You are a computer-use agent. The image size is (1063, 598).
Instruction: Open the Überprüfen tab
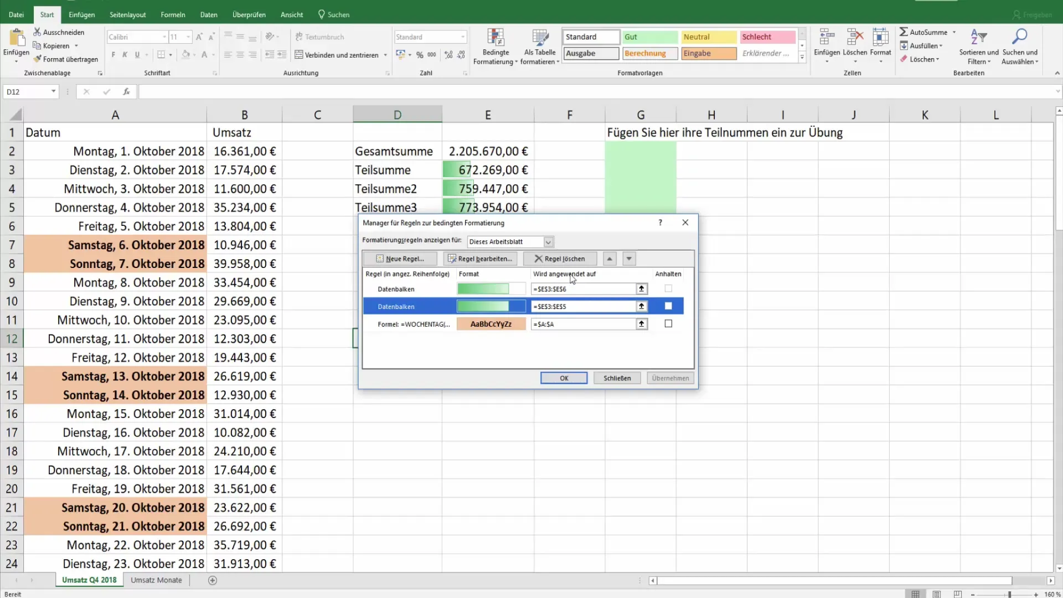click(249, 14)
